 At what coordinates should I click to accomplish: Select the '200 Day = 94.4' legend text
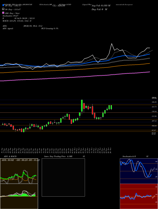(x=13, y=13)
